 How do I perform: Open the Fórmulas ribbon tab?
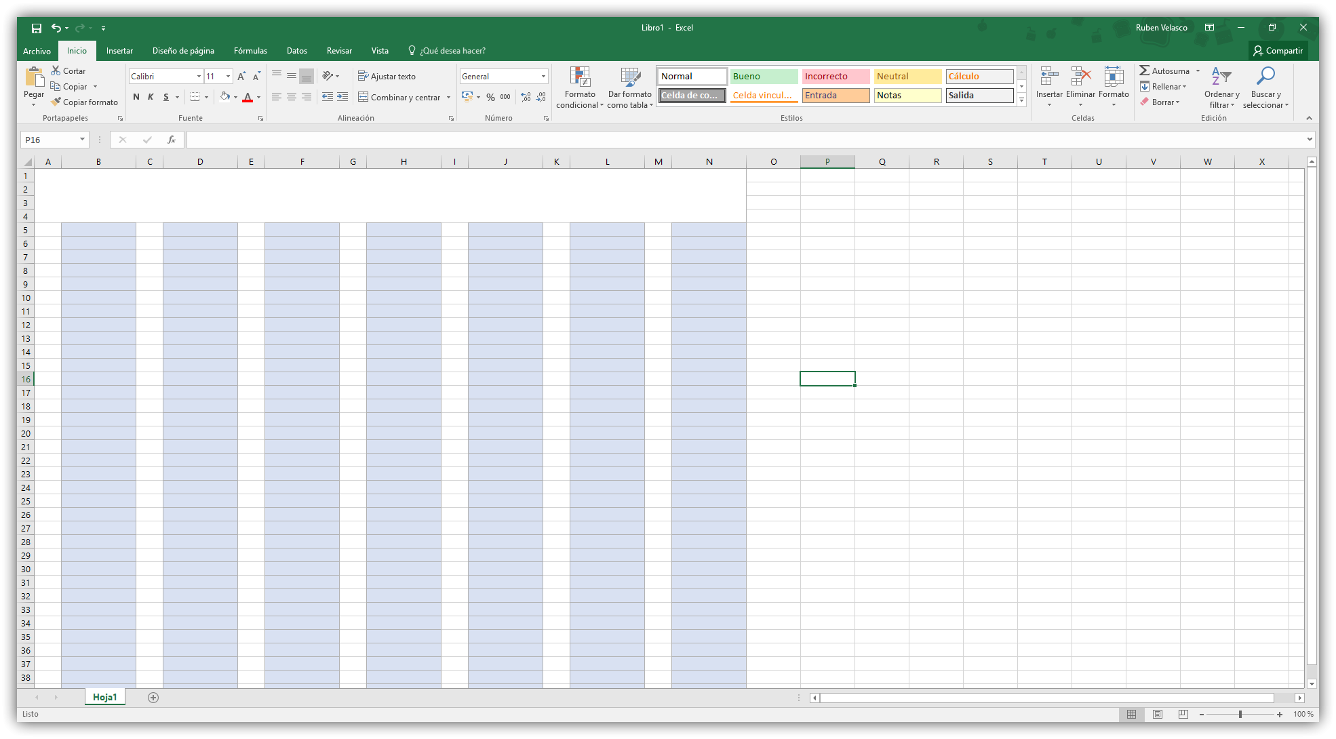click(250, 51)
